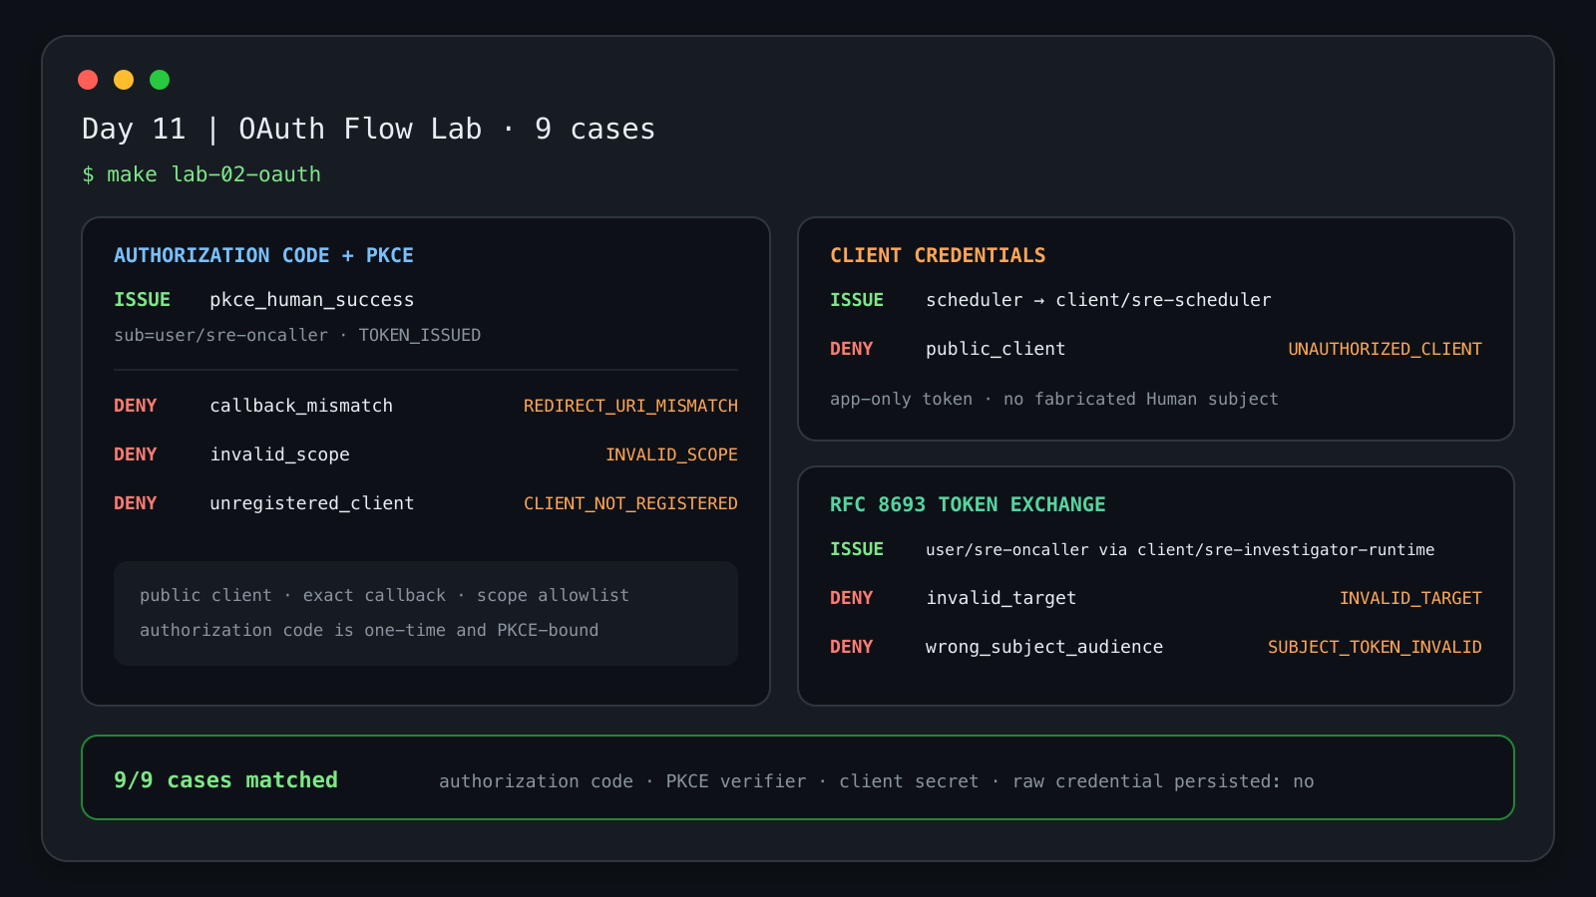Select the unregistered_client case name

[311, 503]
